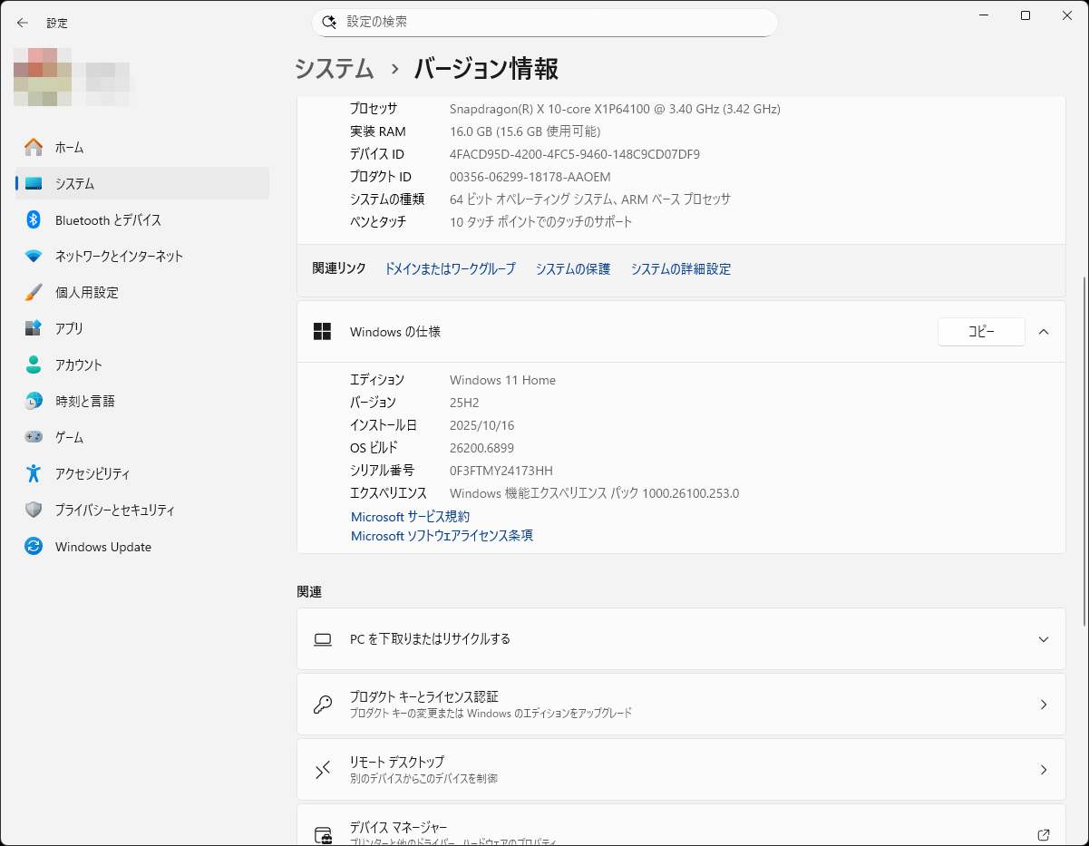The image size is (1089, 846).
Task: Open プロダクト キーとライセンス認証
Action: click(680, 705)
